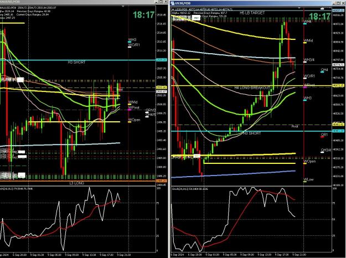
Task: Select the Stoch(24,14,1) indicator label in XAUUSD window
Action: click(16, 189)
